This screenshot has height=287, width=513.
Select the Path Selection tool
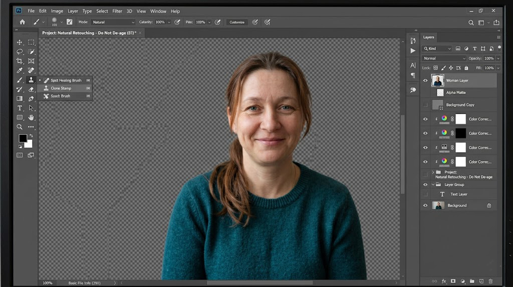coord(31,108)
